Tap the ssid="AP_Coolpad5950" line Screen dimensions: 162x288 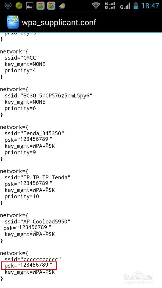pos(38,222)
